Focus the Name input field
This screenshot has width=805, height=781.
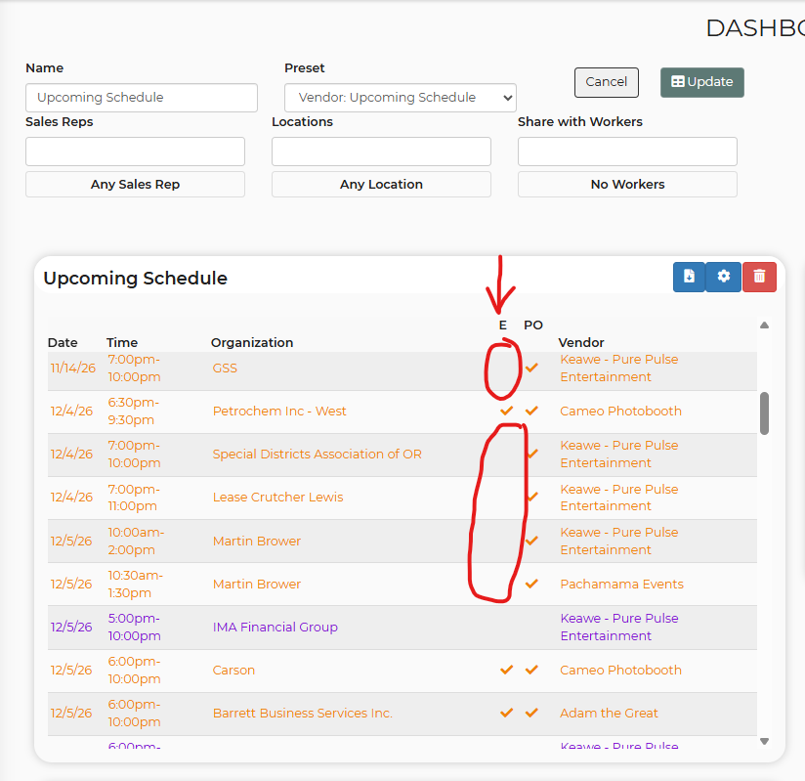(142, 98)
